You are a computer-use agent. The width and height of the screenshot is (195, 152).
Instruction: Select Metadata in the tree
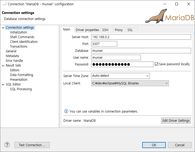point(12,56)
